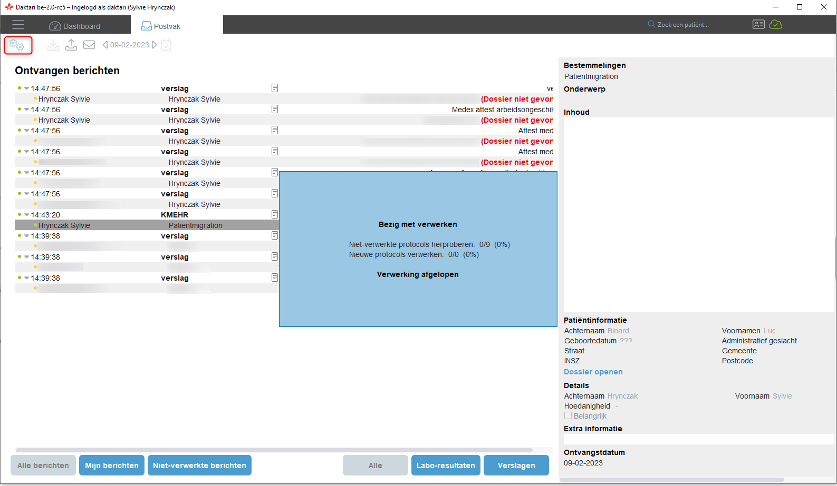Click the Extra informatie field
The width and height of the screenshot is (837, 486).
click(699, 439)
